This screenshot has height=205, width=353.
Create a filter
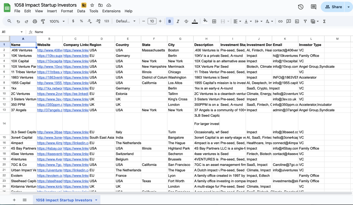(x=306, y=21)
